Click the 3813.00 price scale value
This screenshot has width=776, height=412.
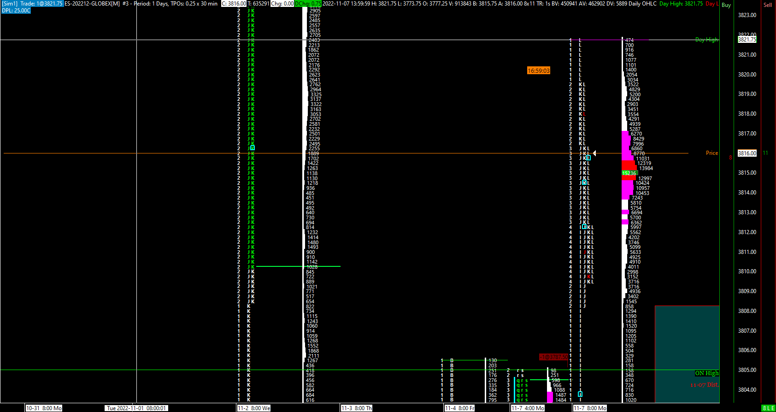[747, 212]
